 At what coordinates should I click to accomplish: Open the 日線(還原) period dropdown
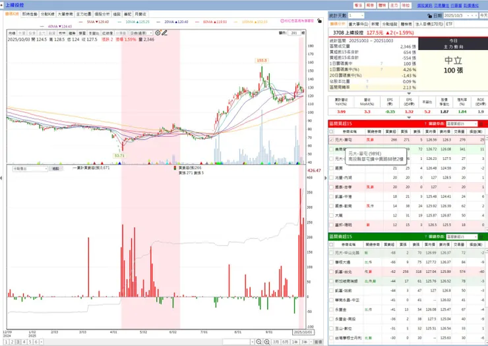[141, 33]
